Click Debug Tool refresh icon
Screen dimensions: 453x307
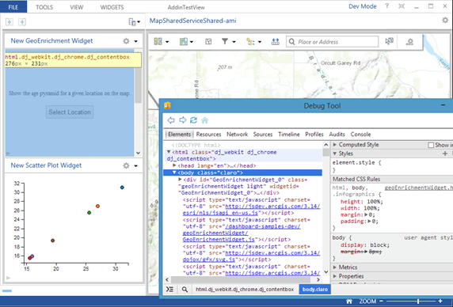[x=193, y=120]
